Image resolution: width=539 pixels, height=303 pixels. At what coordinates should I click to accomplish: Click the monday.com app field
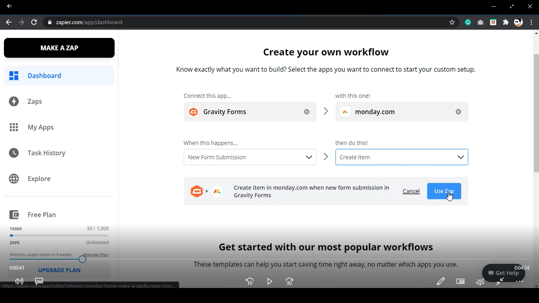pos(402,112)
